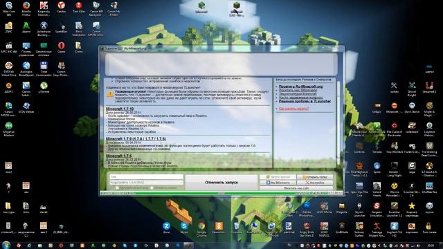Open the Don't Starve desktop shortcut
This screenshot has width=443, height=249.
pyautogui.click(x=412, y=107)
